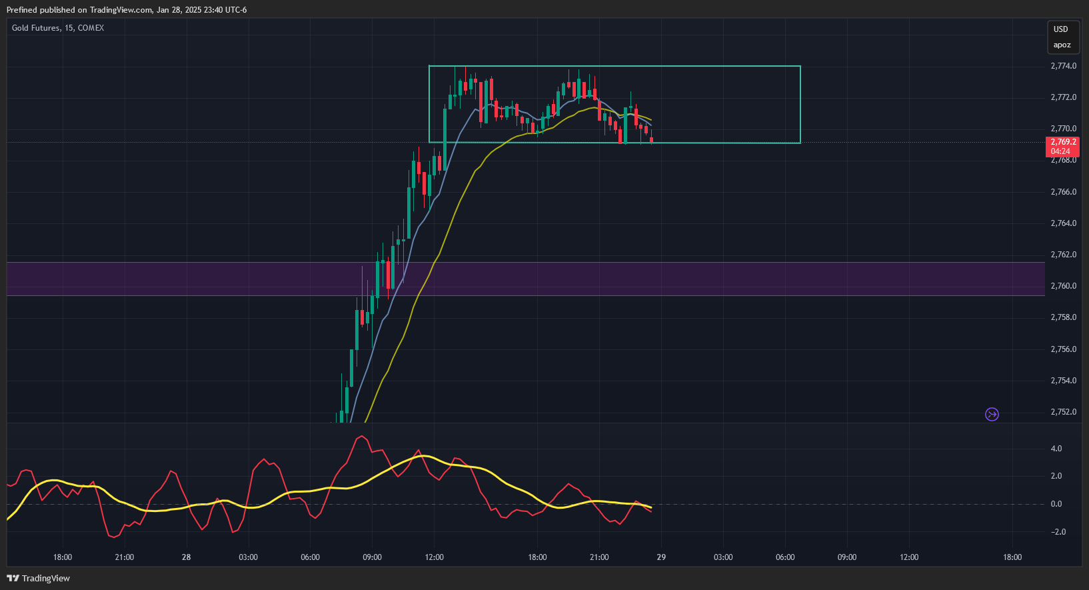
Task: Click the oscillator 0.0 scale label
Action: tap(1056, 504)
